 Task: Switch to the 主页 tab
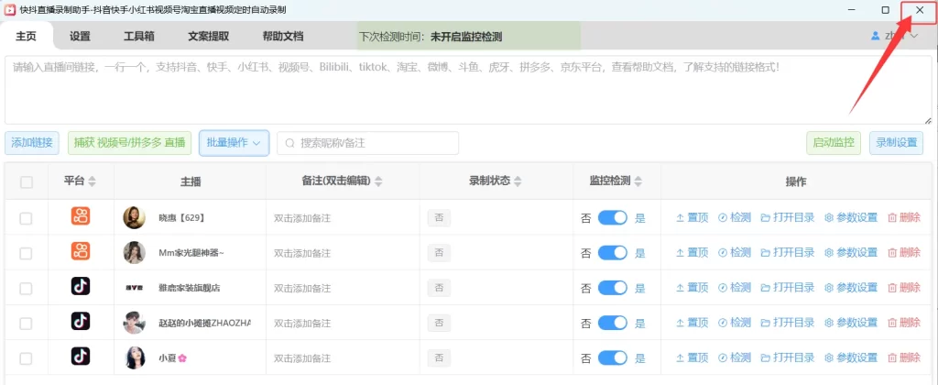27,36
